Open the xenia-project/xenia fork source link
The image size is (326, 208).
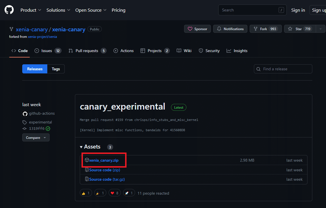(x=42, y=37)
